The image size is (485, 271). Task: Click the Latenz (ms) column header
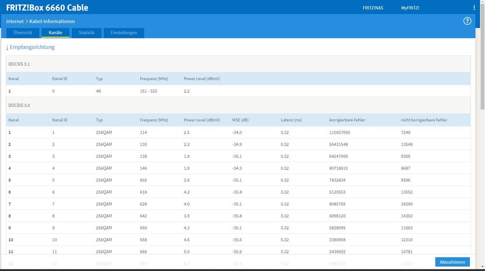pos(291,120)
